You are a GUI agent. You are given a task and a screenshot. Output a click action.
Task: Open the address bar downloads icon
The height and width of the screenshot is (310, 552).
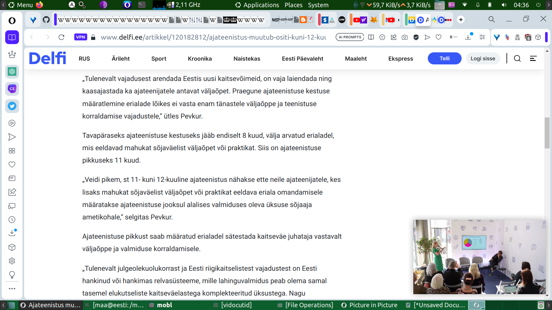pos(469,37)
